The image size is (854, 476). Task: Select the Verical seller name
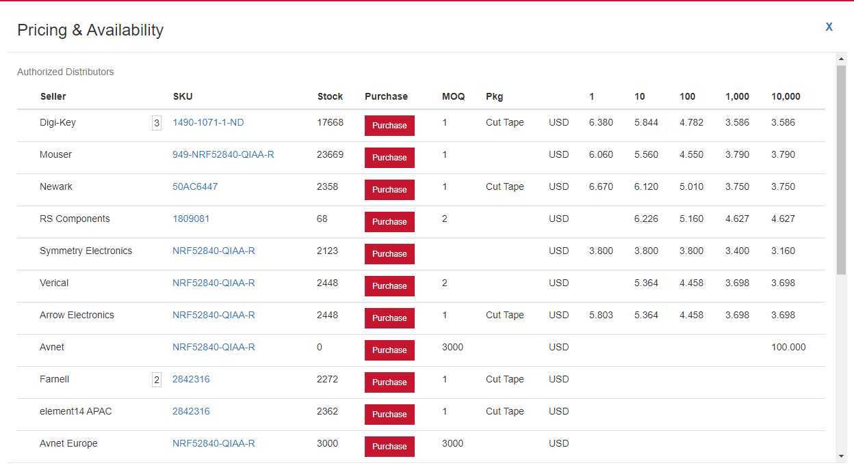(x=54, y=283)
